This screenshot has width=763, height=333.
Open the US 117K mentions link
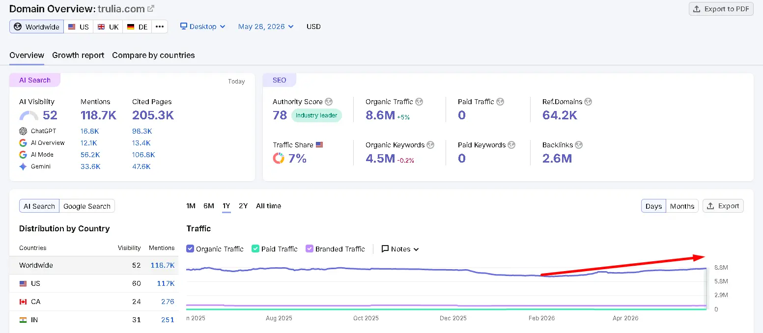(166, 283)
